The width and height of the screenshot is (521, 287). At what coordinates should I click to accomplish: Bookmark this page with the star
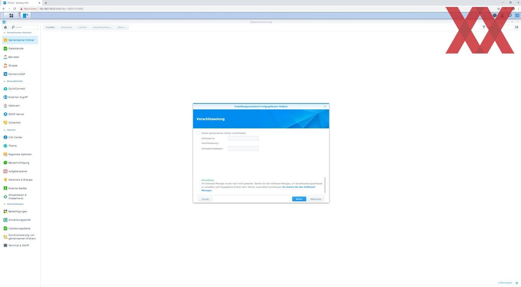(x=498, y=8)
